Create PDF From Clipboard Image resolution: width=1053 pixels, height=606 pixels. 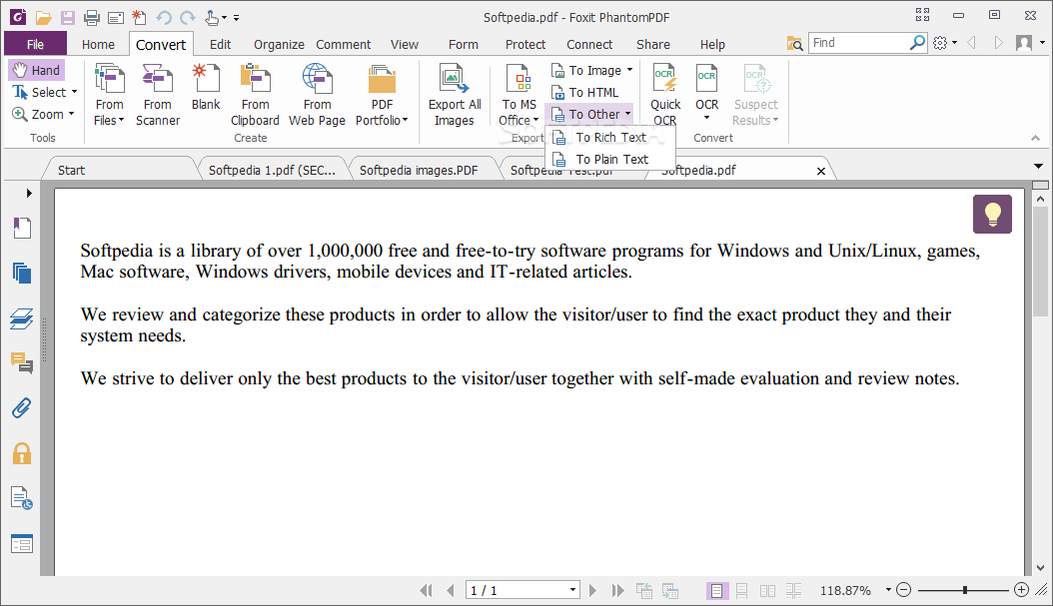pos(255,95)
